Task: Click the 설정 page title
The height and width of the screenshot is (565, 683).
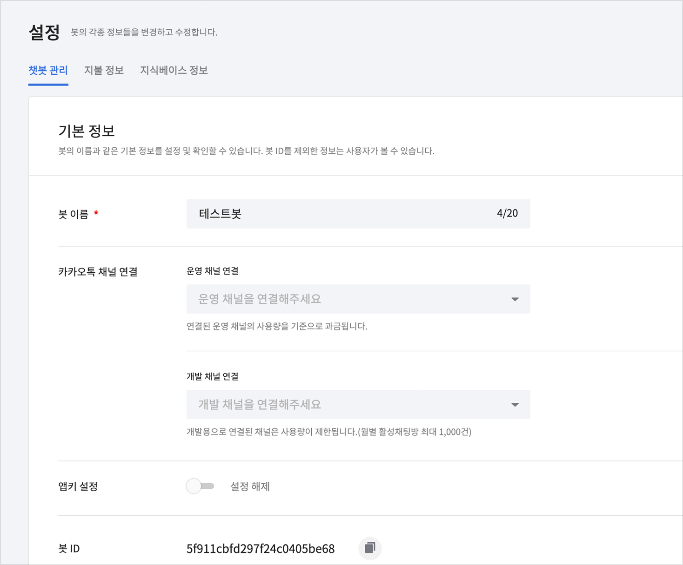Action: (x=44, y=33)
